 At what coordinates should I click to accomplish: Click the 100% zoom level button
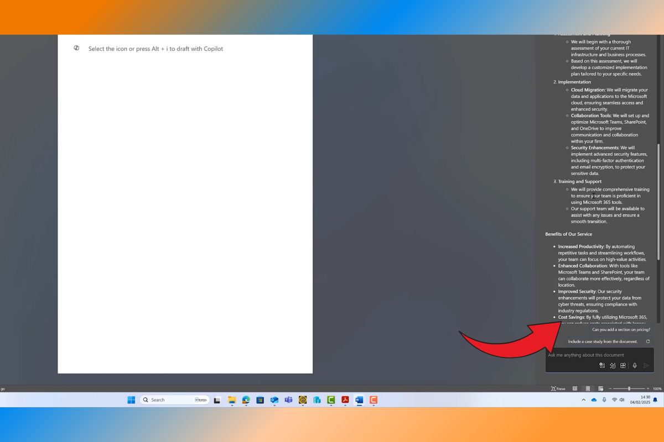[657, 388]
